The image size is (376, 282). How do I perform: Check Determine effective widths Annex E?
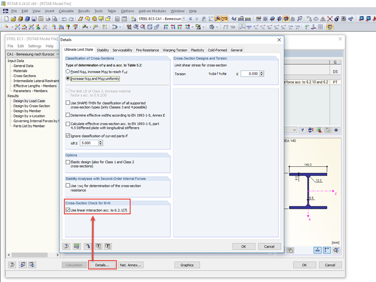[x=68, y=115]
